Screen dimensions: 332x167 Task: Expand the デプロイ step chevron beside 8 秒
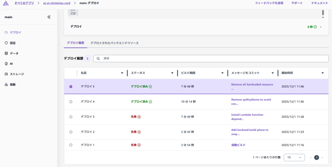(321, 27)
